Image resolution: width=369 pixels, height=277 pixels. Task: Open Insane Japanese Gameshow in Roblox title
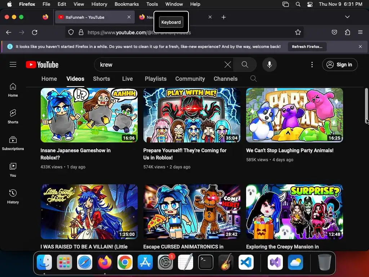tap(76, 154)
